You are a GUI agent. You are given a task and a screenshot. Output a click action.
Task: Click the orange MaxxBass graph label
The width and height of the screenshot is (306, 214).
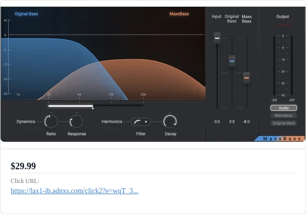pyautogui.click(x=179, y=14)
